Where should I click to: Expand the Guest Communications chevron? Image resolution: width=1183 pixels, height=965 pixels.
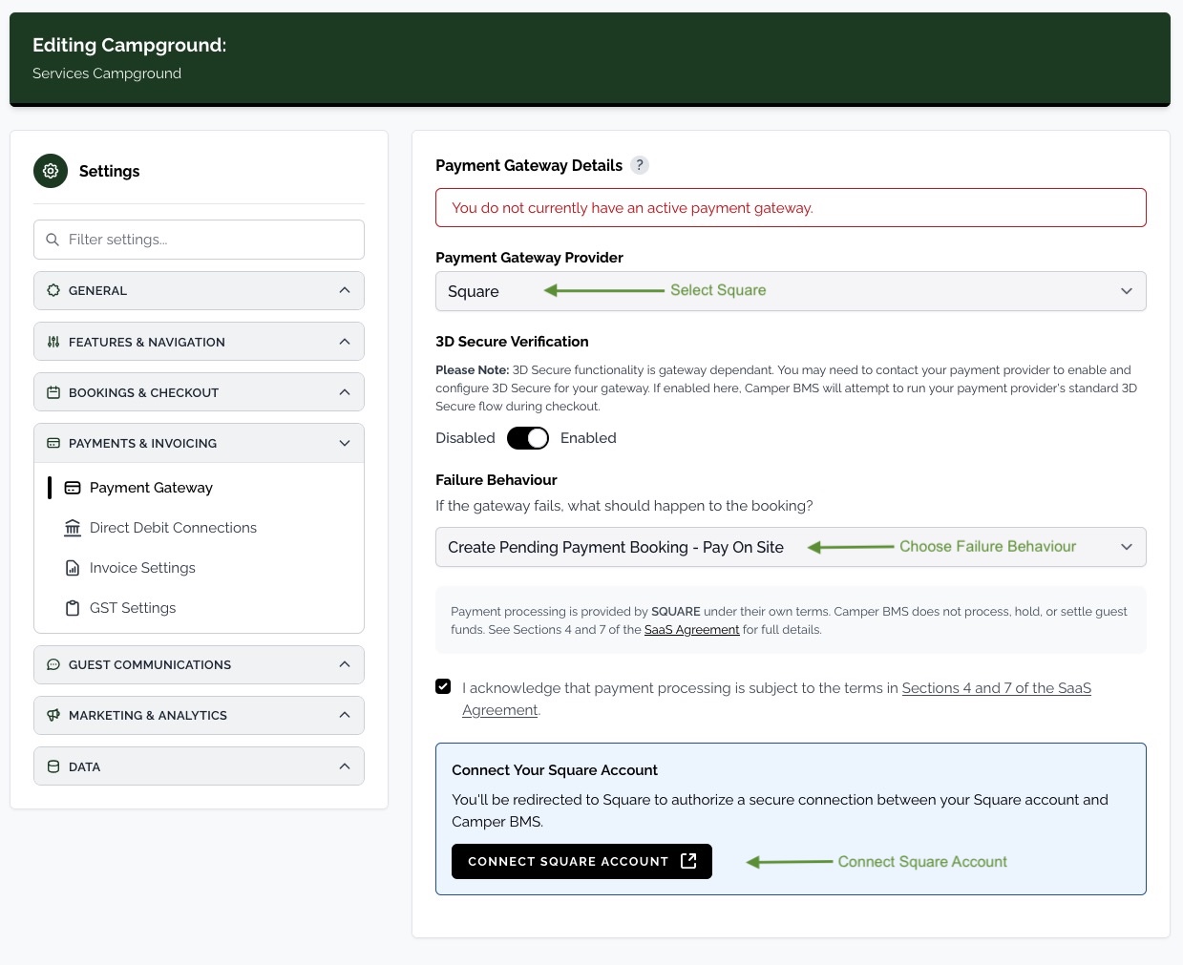click(x=345, y=664)
